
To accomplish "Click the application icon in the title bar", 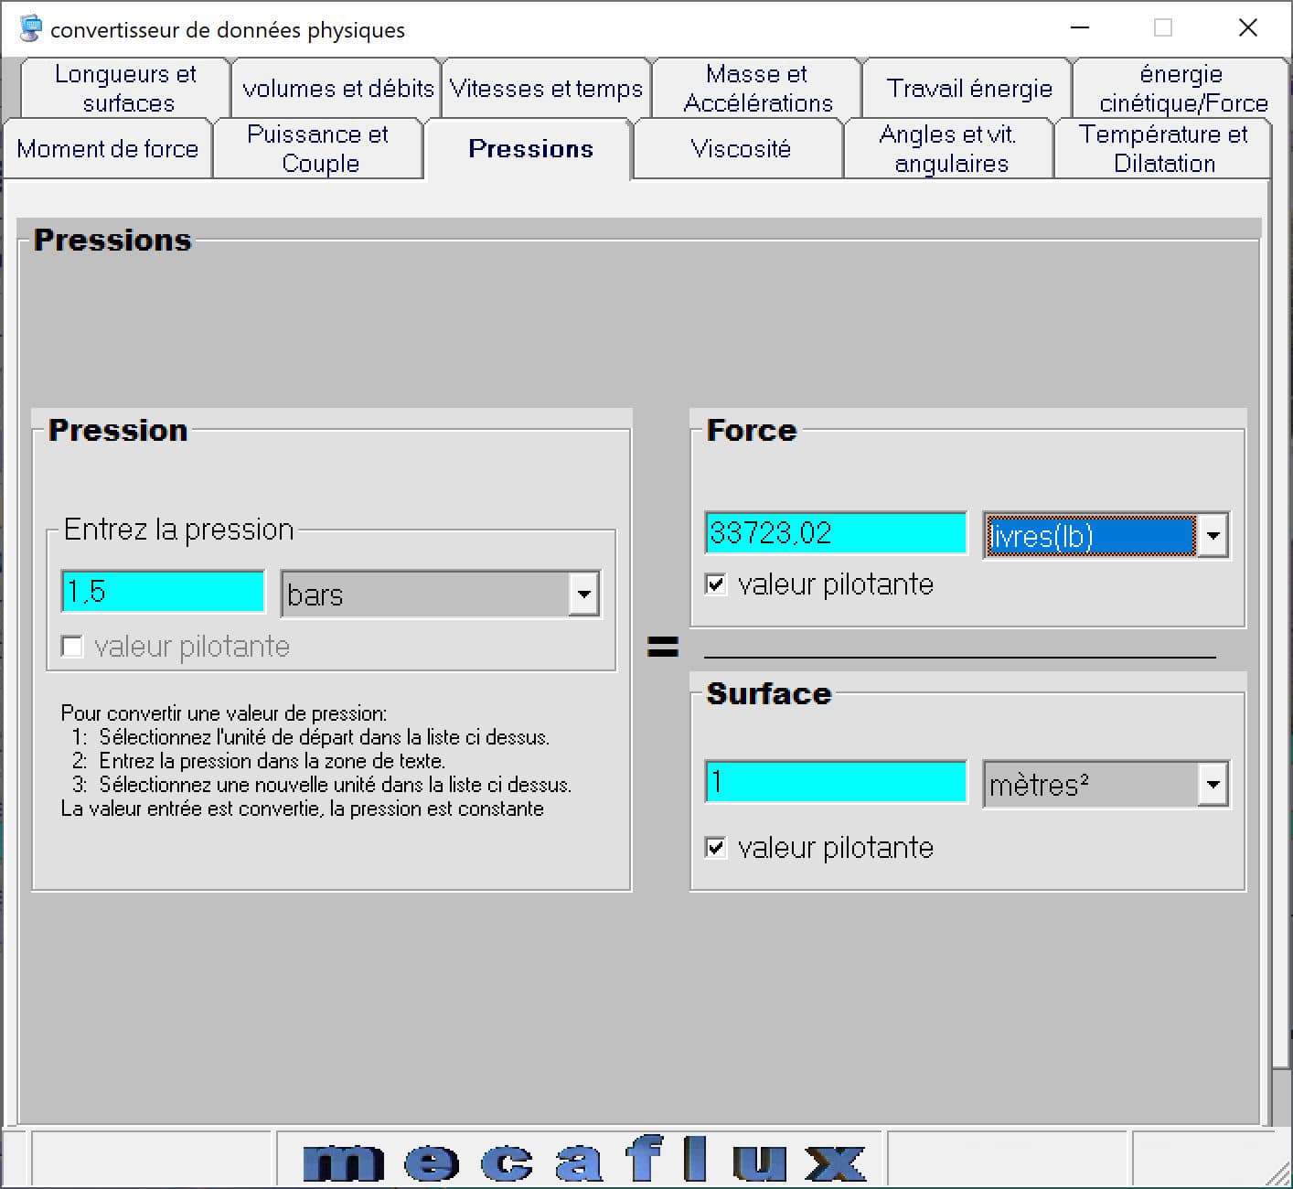I will coord(32,28).
